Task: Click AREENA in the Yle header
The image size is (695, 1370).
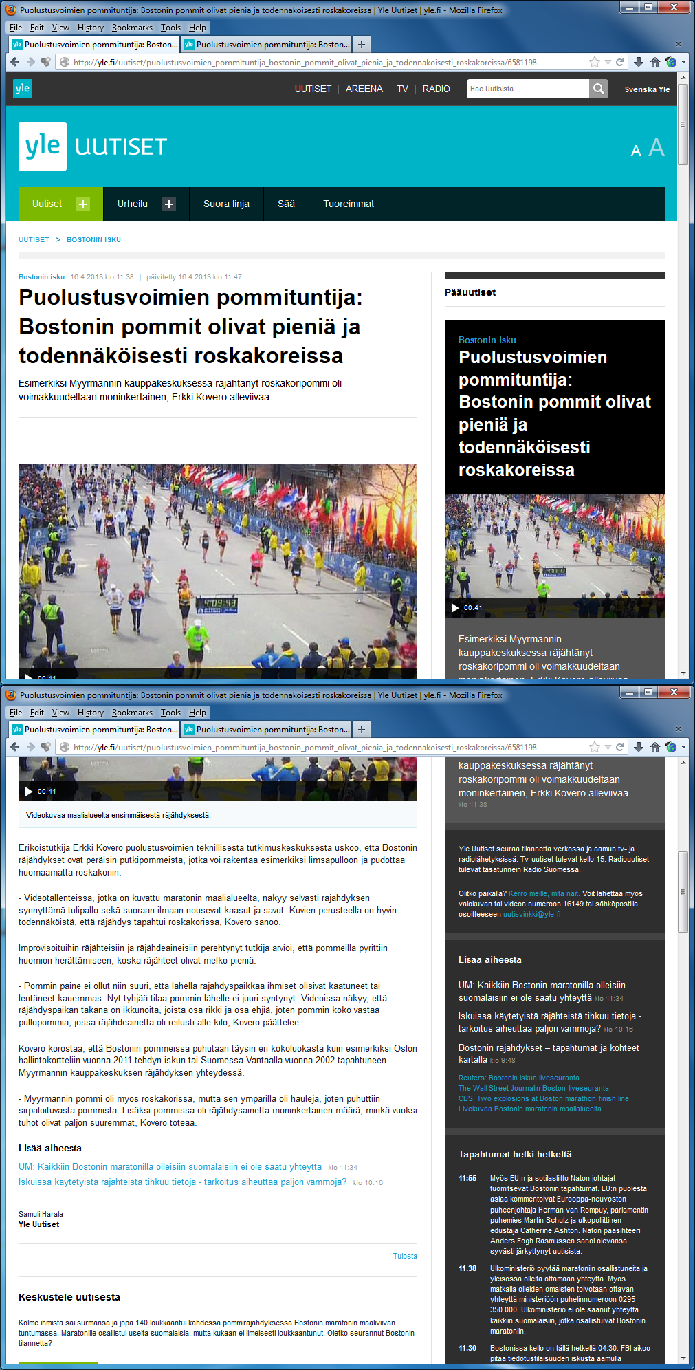Action: [364, 89]
